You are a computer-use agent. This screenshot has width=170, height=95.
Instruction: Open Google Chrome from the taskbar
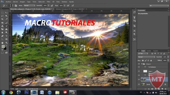pos(11,92)
